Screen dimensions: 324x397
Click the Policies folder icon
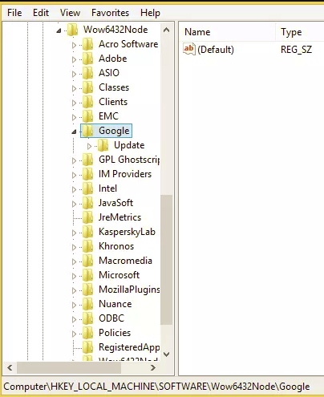coord(87,333)
